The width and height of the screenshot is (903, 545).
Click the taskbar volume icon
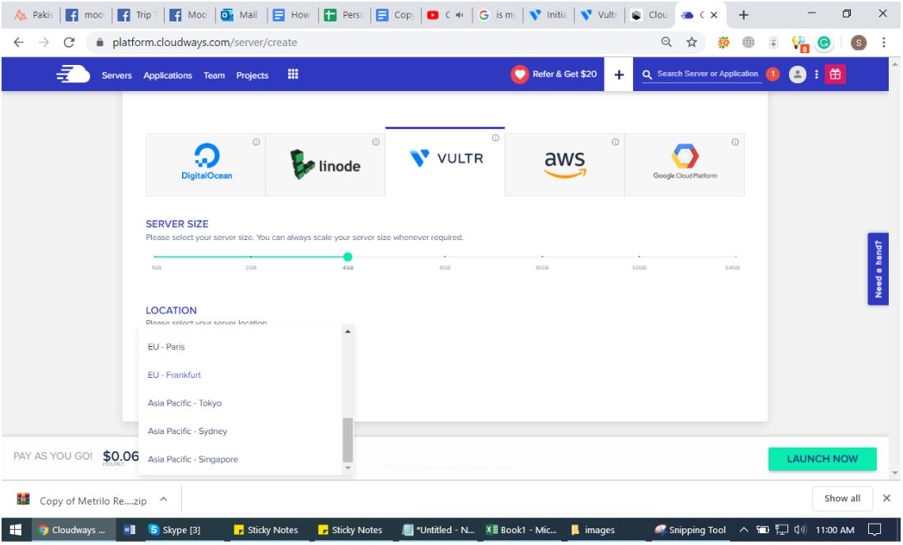pos(800,529)
